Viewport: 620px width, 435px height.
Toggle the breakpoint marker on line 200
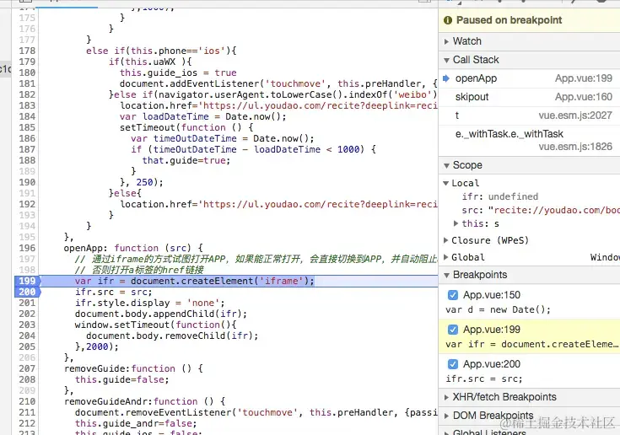tap(27, 292)
